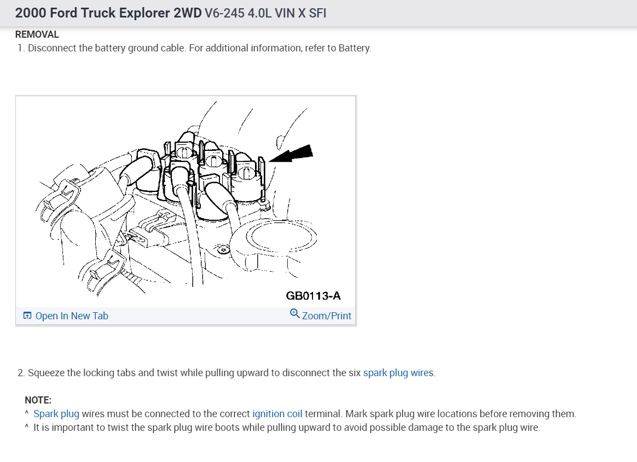Open the Spark plug link in the note
The image size is (637, 462).
[x=56, y=414]
